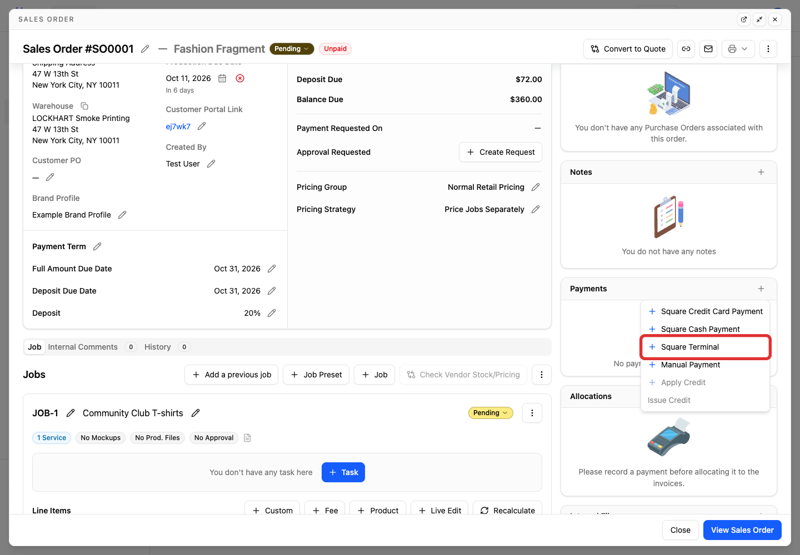Click the Payments panel plus icon
The height and width of the screenshot is (555, 800).
[x=761, y=289]
